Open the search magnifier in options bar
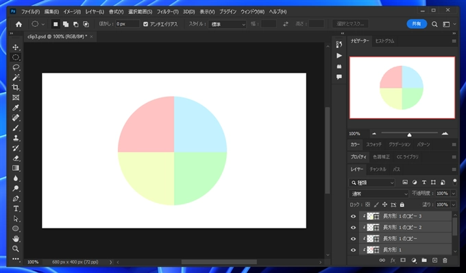The width and height of the screenshot is (466, 273). 434,25
